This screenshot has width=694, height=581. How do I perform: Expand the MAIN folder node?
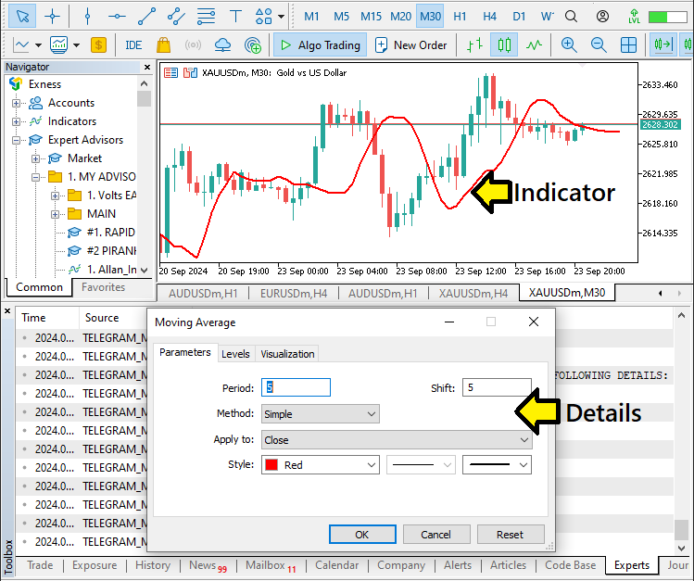(x=55, y=214)
